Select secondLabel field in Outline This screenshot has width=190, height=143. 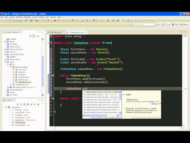pos(23,118)
